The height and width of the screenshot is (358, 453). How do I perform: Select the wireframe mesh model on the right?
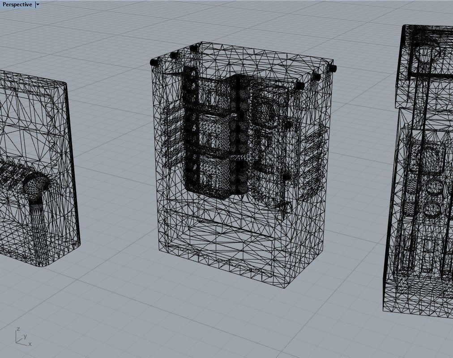419,171
